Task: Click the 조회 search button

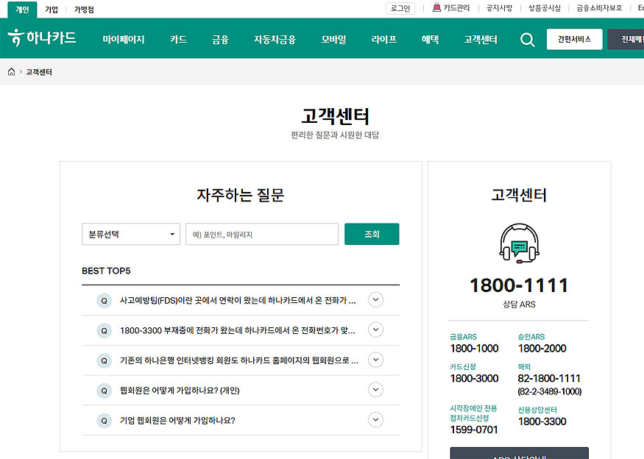Action: pos(372,234)
